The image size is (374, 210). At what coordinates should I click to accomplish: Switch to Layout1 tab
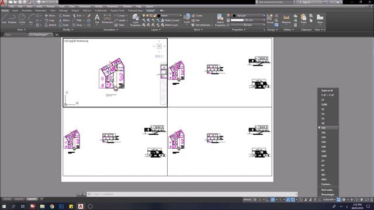coord(19,199)
